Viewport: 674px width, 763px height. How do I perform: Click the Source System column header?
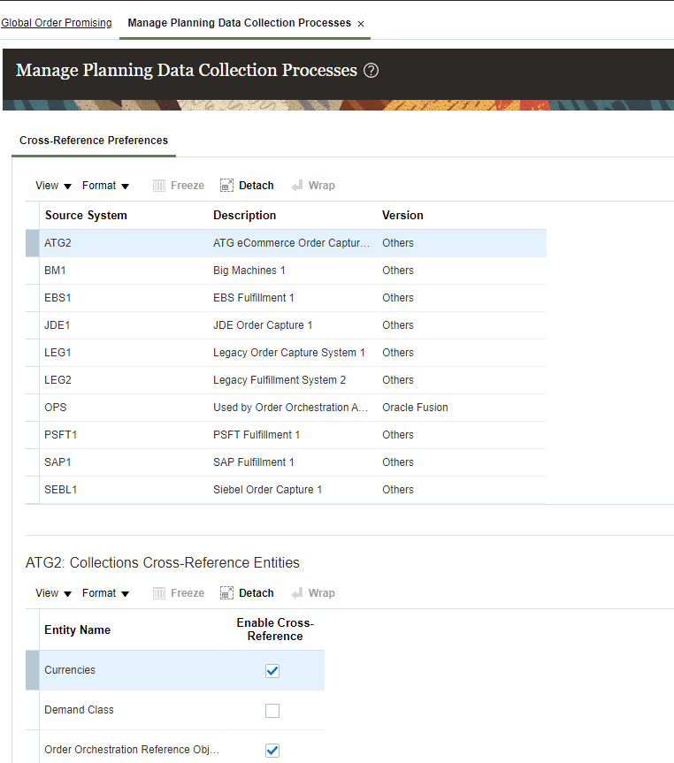[86, 216]
